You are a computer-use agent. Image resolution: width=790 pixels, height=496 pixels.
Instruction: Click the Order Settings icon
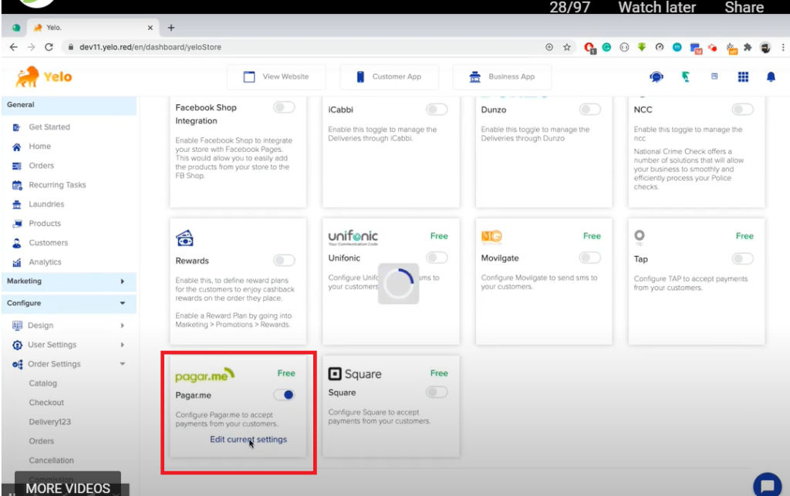click(x=17, y=364)
